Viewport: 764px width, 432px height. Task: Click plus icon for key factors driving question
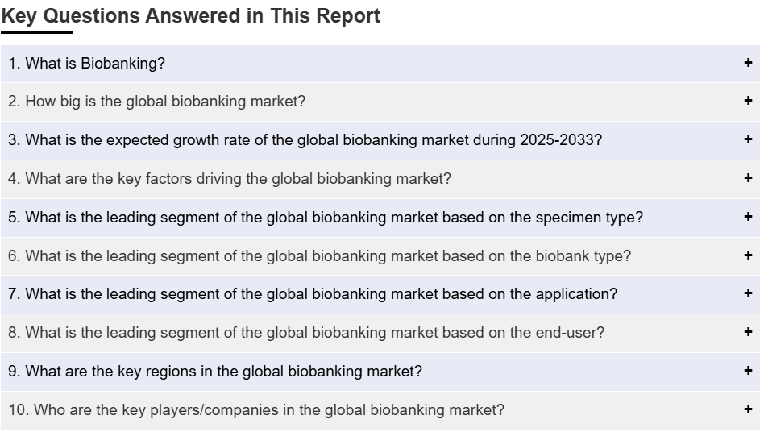[748, 178]
